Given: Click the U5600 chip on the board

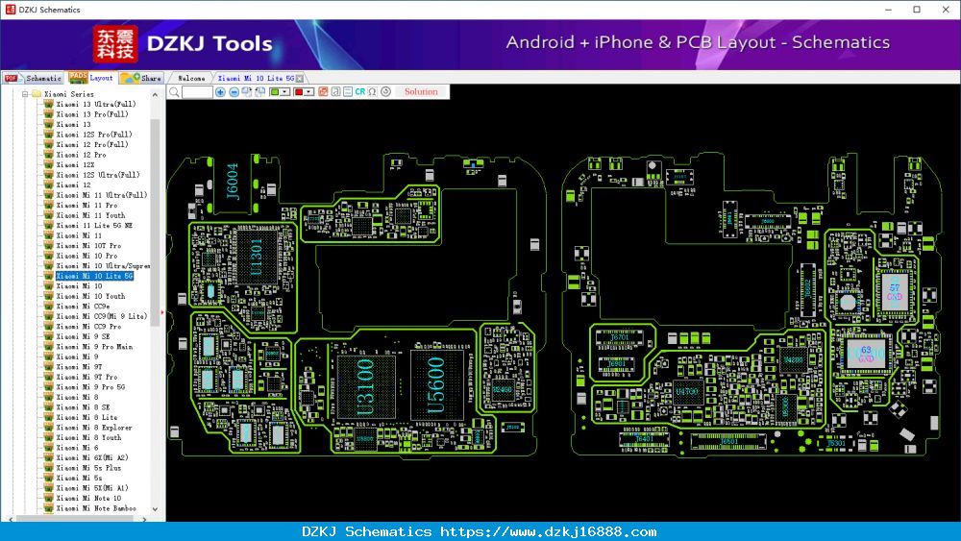Looking at the screenshot, I should pos(435,386).
